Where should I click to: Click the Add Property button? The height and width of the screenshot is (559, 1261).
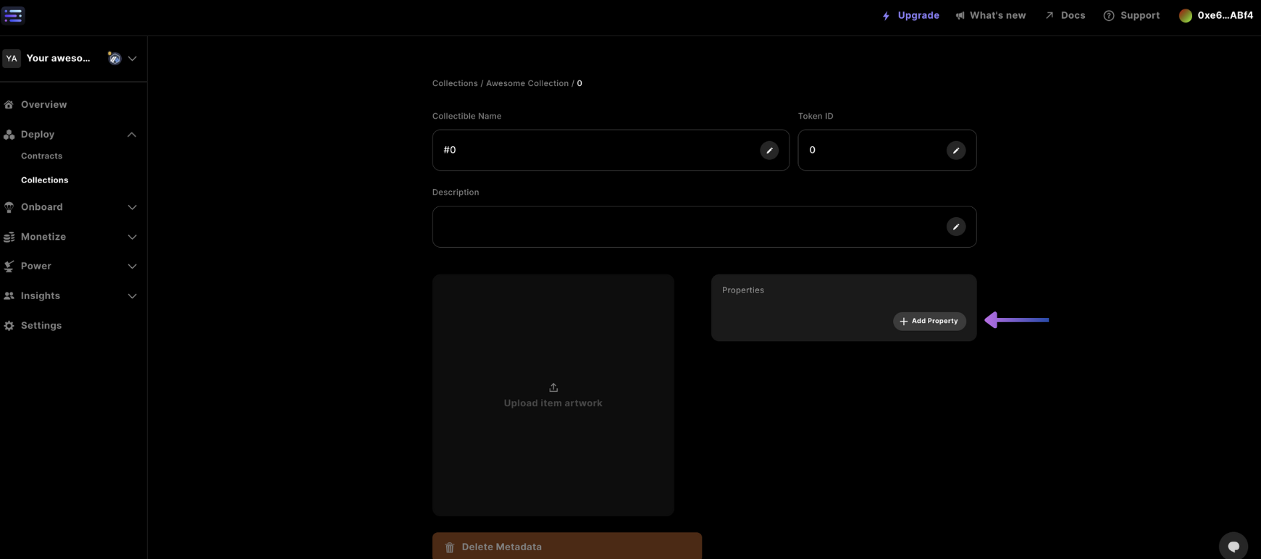point(929,321)
